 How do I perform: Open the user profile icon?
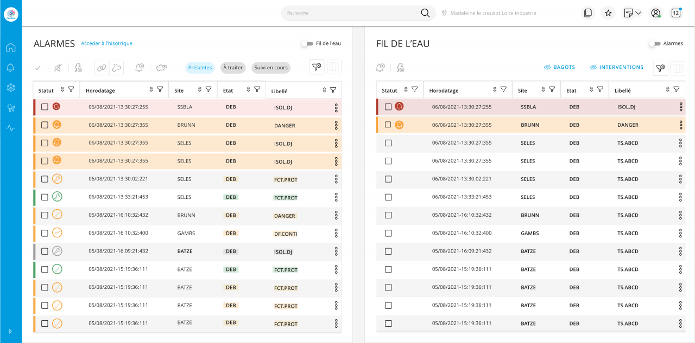click(656, 13)
